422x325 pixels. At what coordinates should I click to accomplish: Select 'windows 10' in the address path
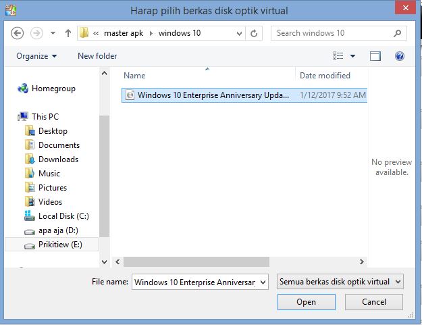point(180,33)
